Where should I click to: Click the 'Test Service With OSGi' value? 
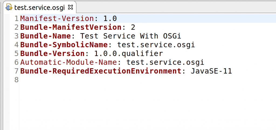[131, 36]
